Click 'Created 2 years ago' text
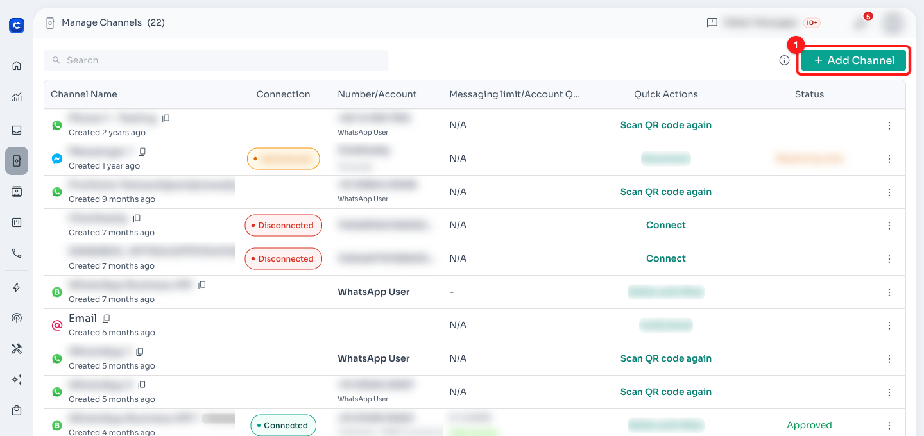The image size is (924, 436). click(x=107, y=133)
